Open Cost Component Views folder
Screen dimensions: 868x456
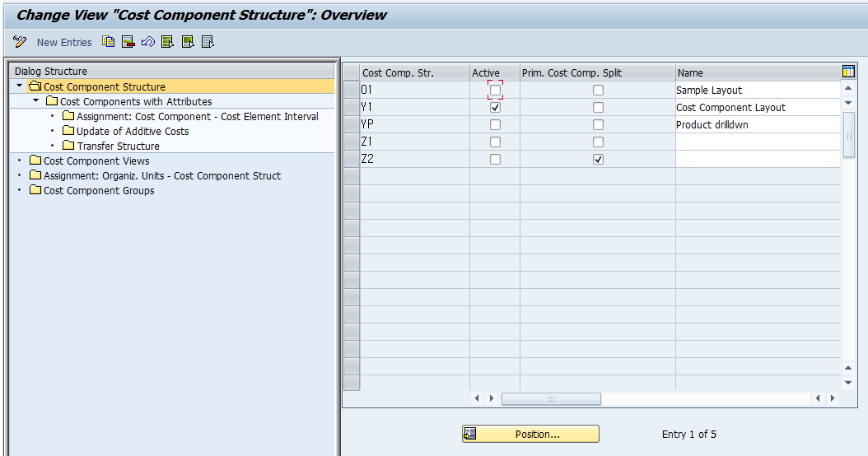[x=96, y=161]
